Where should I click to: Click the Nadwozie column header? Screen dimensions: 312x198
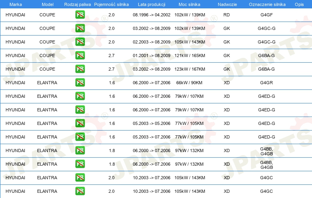[x=227, y=4]
